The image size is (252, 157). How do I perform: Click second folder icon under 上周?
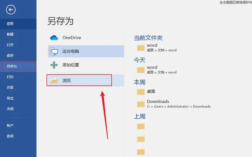(x=141, y=139)
